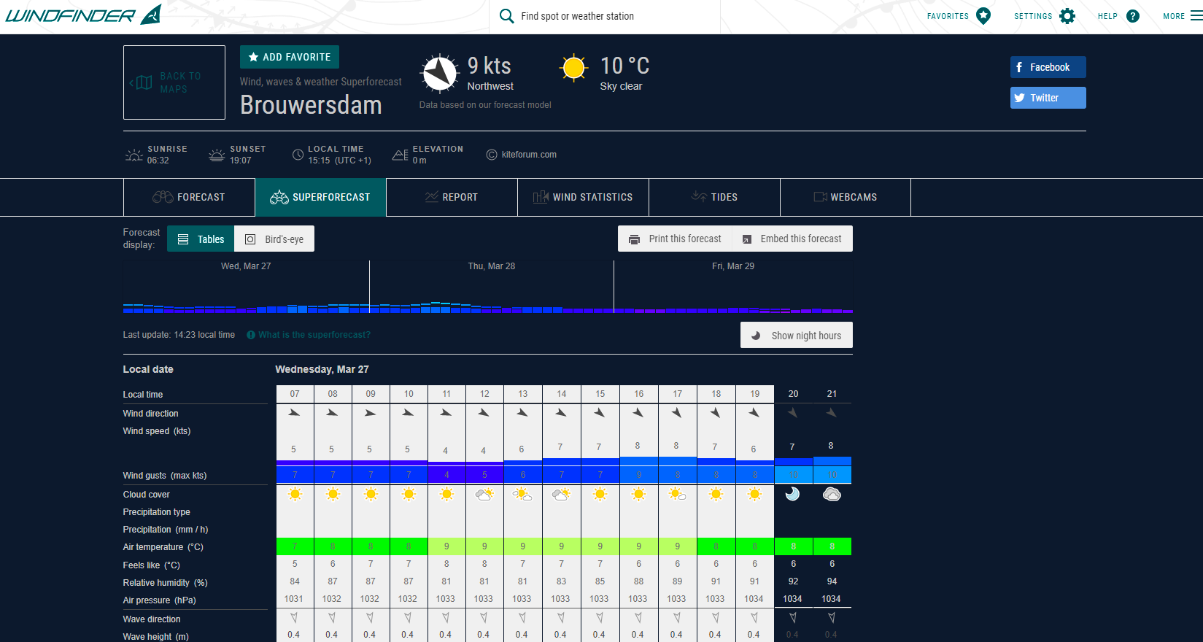Click Wednesday, Mar 27 heading

point(322,369)
